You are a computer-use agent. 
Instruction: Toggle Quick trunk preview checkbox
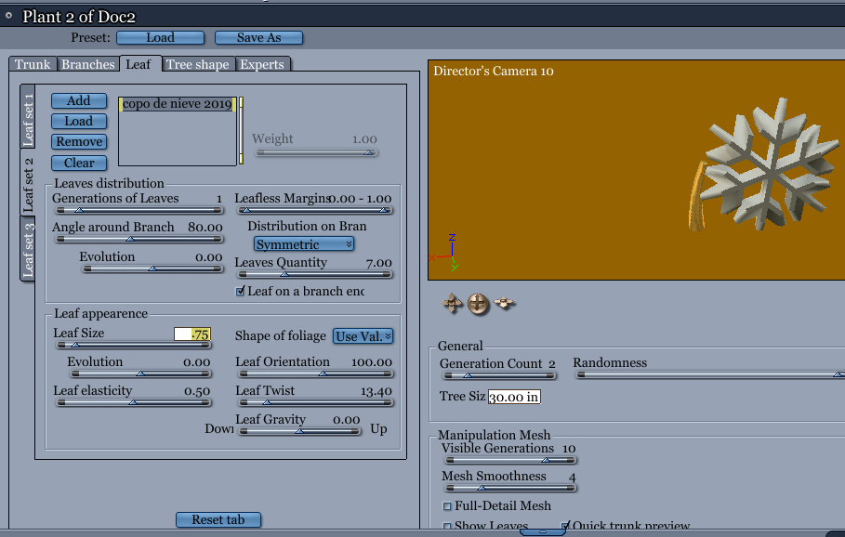pyautogui.click(x=565, y=525)
